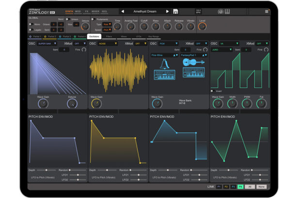Click the PWM knob on green oscillator
The height and width of the screenshot is (198, 298).
tap(247, 104)
